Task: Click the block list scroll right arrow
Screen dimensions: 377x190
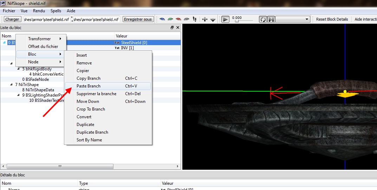Action: 178,166
